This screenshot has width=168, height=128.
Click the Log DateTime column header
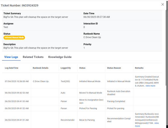(x=11, y=68)
